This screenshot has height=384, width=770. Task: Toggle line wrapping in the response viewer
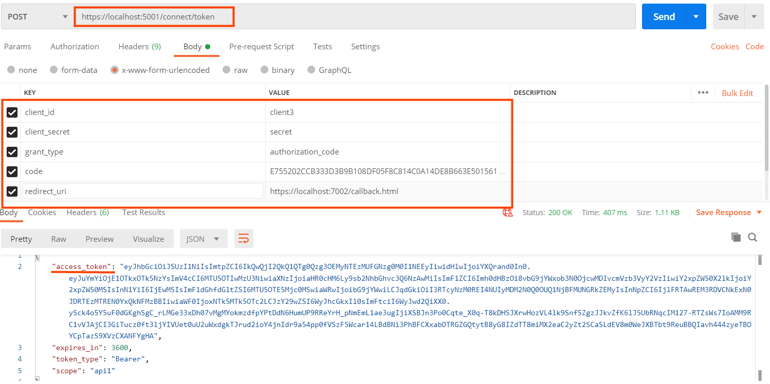pyautogui.click(x=244, y=238)
